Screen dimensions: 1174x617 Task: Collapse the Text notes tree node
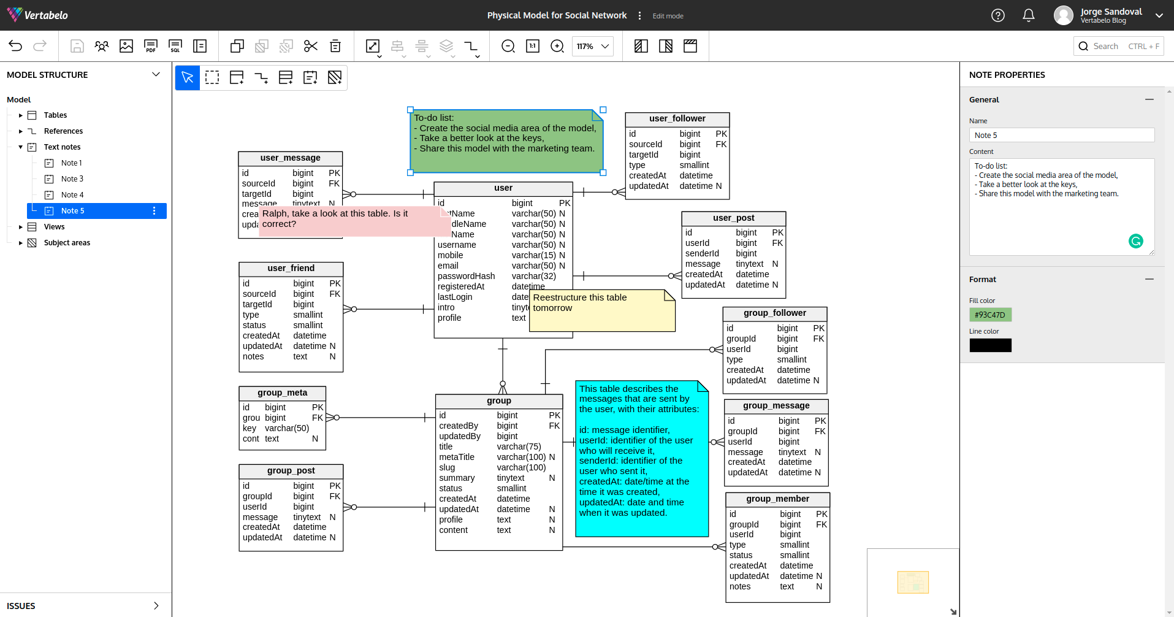(x=21, y=147)
